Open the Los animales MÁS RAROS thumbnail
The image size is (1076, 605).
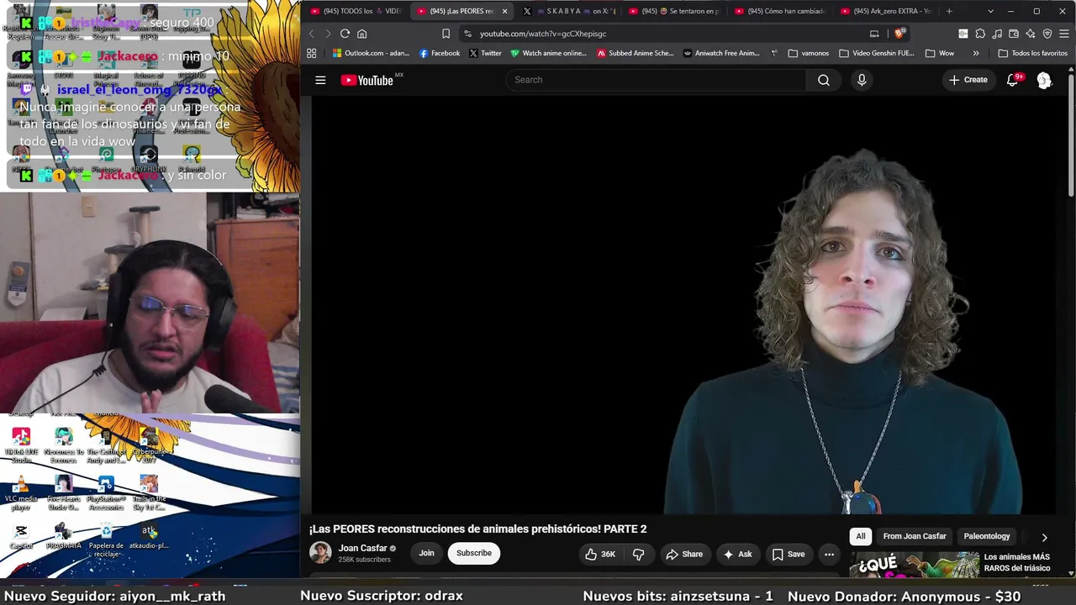(x=914, y=565)
